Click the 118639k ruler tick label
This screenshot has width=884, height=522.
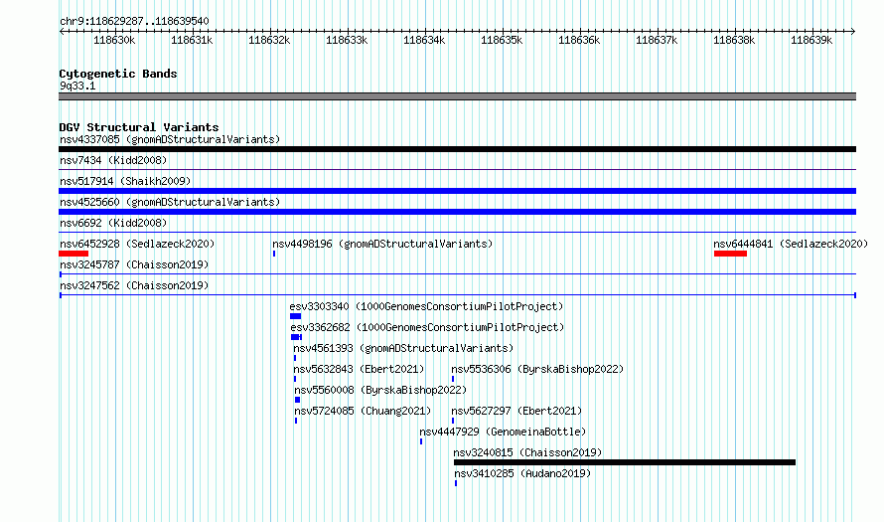pyautogui.click(x=811, y=40)
